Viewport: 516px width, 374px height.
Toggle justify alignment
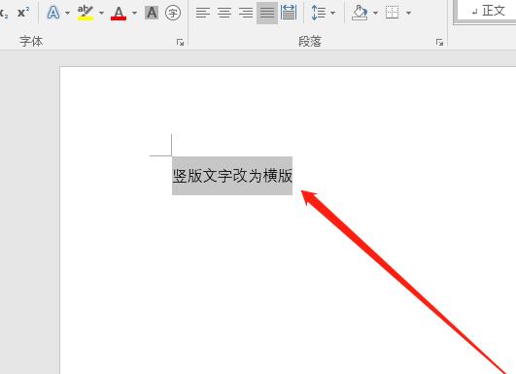[x=267, y=13]
